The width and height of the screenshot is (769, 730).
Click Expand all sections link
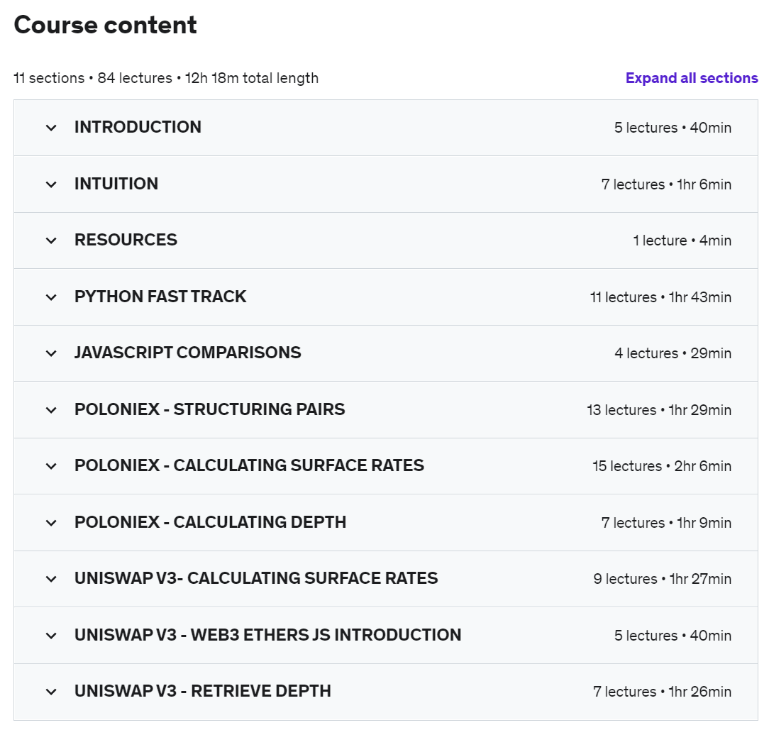point(692,78)
